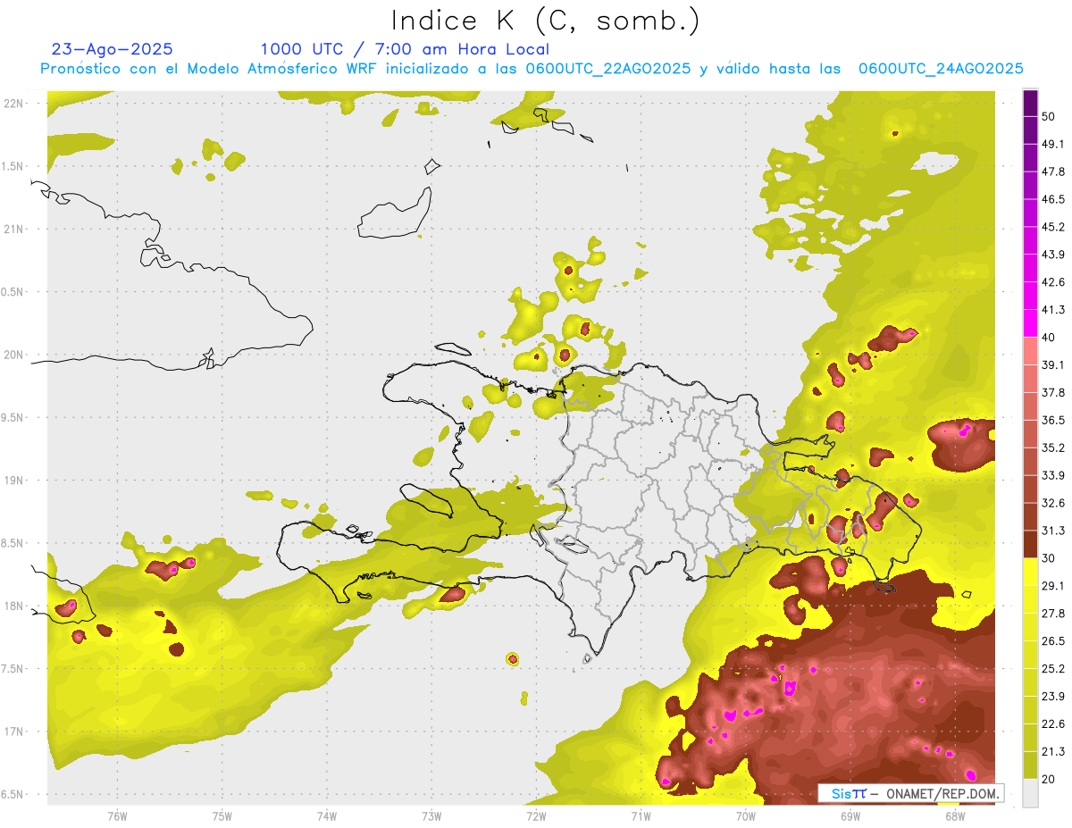Click the "22N" latitude label
This screenshot has height=828, width=1072.
click(13, 104)
